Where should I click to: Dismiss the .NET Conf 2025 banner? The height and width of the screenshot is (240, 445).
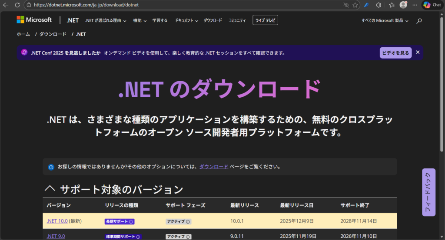418,52
